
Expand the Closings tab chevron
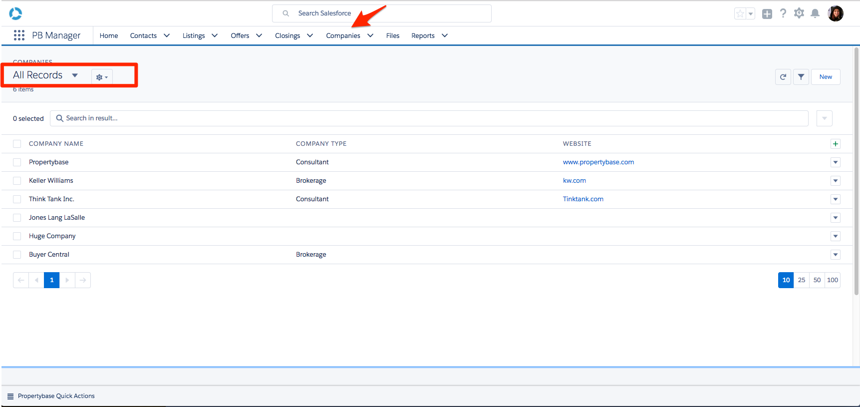[x=310, y=35]
